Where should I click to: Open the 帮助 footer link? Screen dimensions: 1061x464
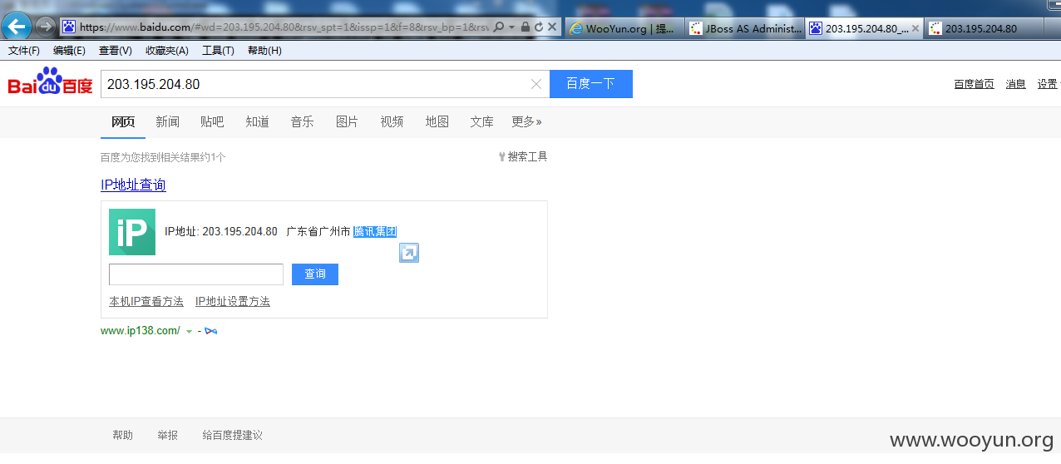[122, 435]
